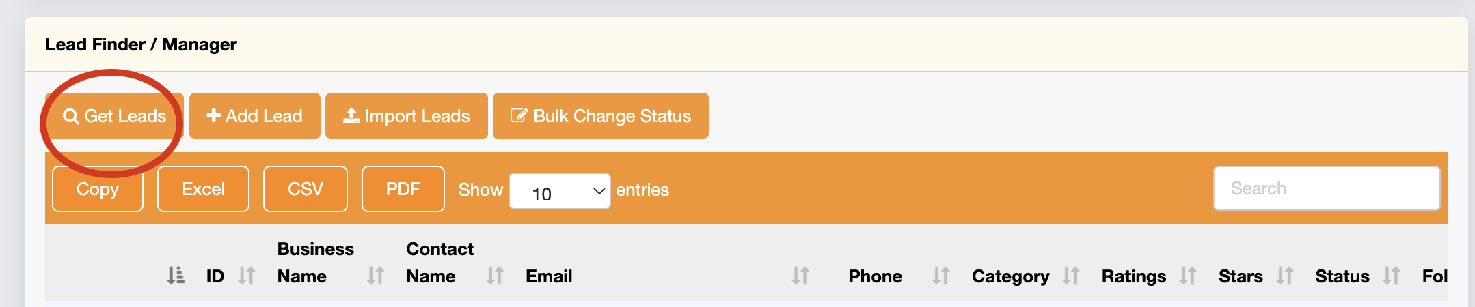Focus the Search input field
The width and height of the screenshot is (1475, 307).
[1326, 188]
